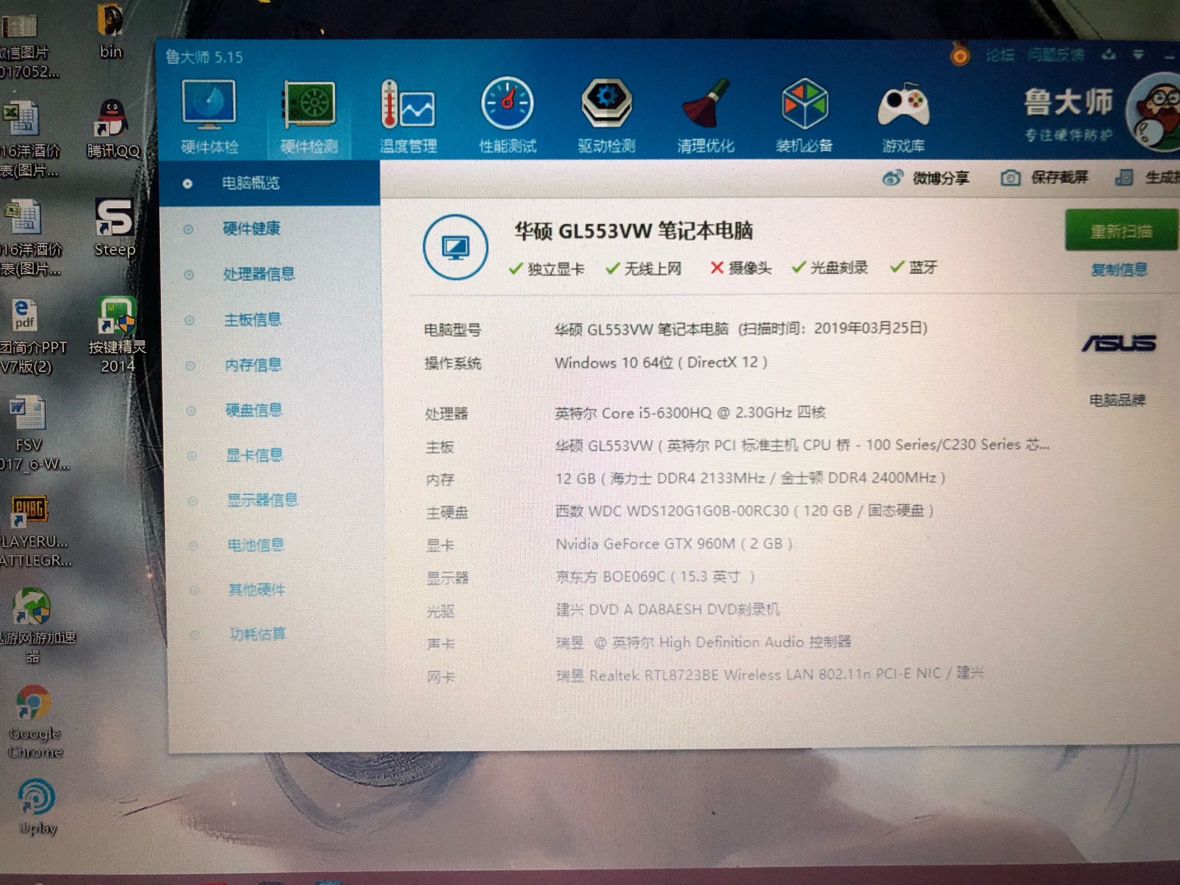
Task: Open 硬盘信息 sidebar entry
Action: (x=254, y=409)
